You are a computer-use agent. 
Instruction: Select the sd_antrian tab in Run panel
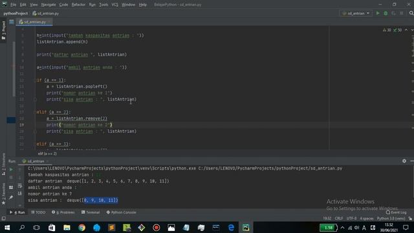35,161
